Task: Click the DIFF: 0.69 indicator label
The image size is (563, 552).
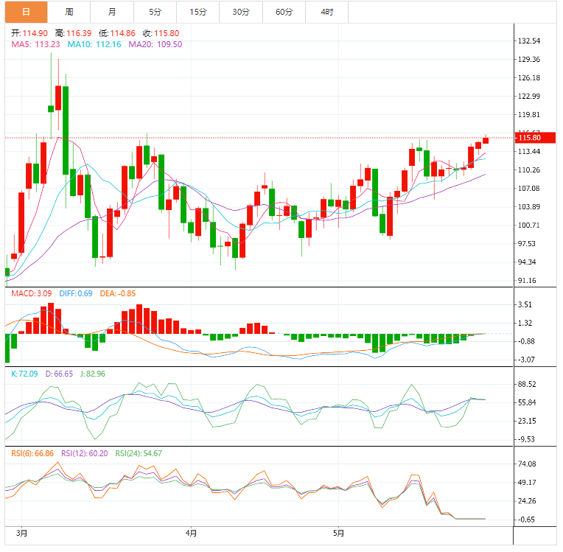Action: pyautogui.click(x=74, y=294)
